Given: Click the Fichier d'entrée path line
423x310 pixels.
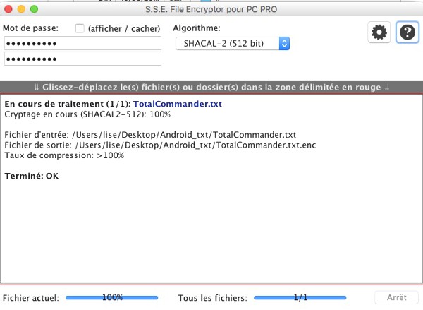Looking at the screenshot, I should 150,134.
